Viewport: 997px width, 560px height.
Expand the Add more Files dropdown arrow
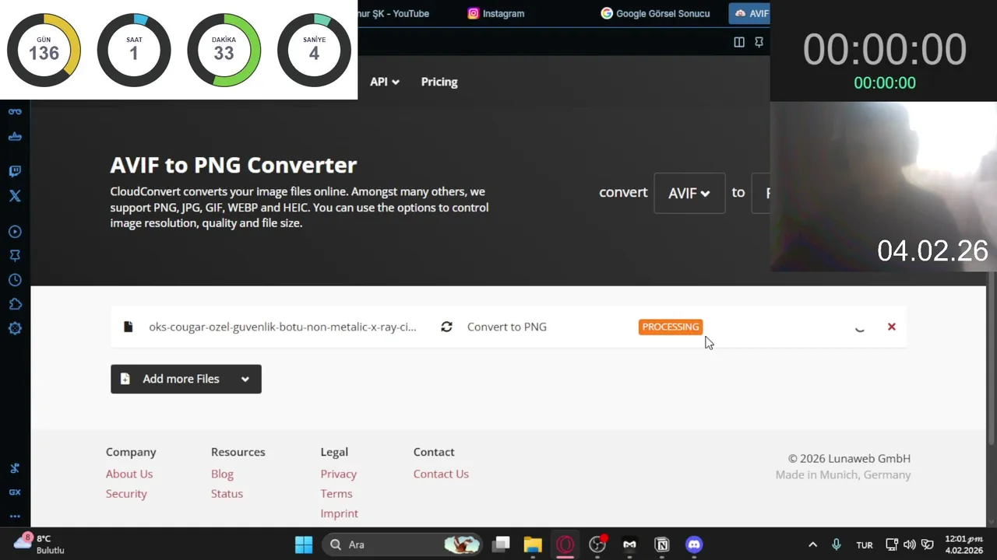(x=245, y=379)
